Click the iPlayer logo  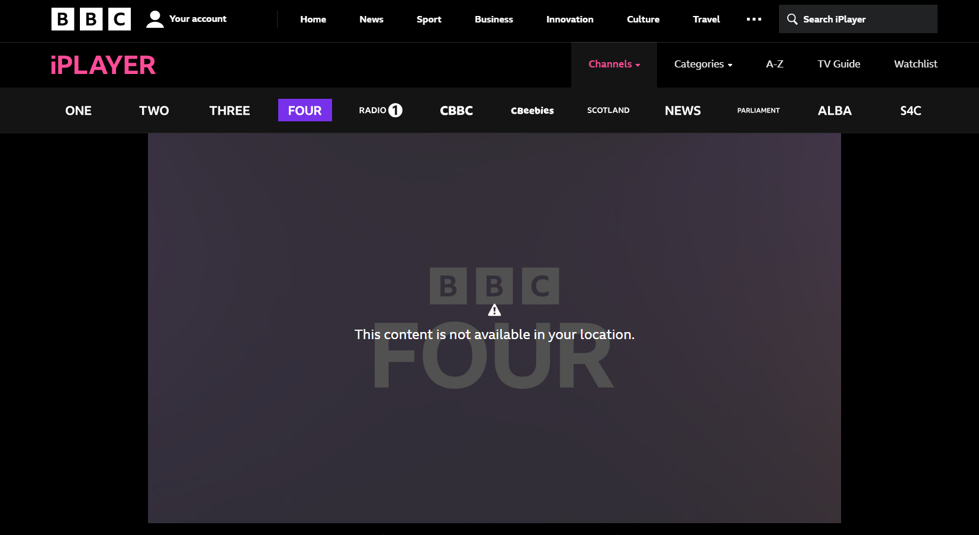pyautogui.click(x=103, y=65)
